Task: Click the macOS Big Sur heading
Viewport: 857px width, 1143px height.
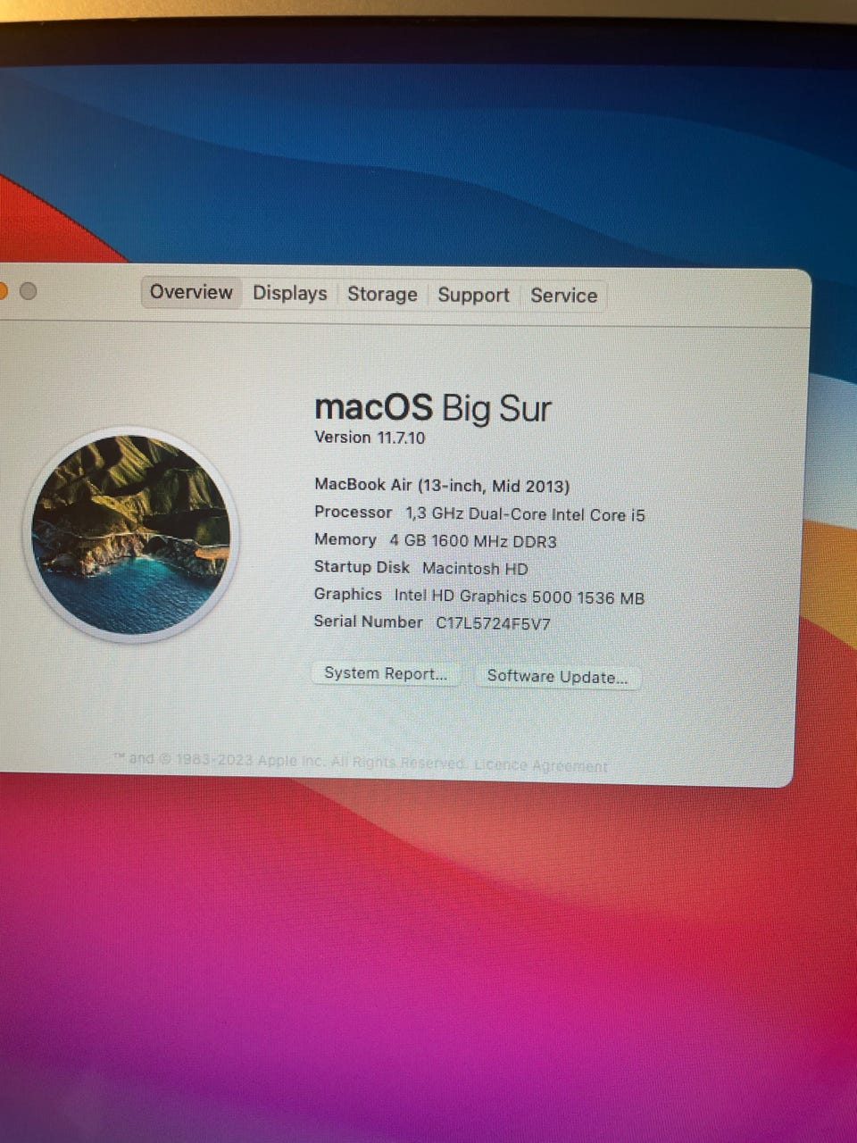Action: coord(433,408)
